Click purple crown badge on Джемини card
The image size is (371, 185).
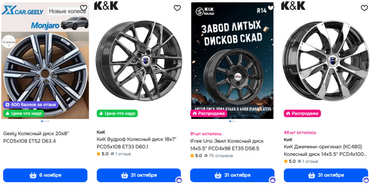(366, 180)
